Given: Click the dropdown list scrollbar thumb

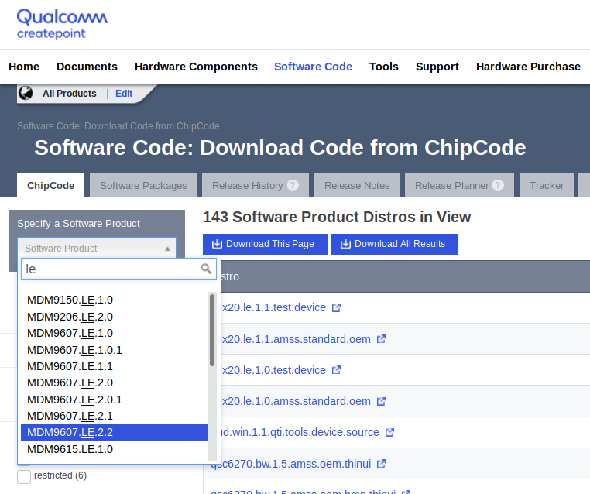Looking at the screenshot, I should point(212,330).
